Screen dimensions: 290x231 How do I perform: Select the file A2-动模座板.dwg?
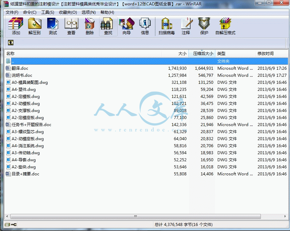point(28,139)
